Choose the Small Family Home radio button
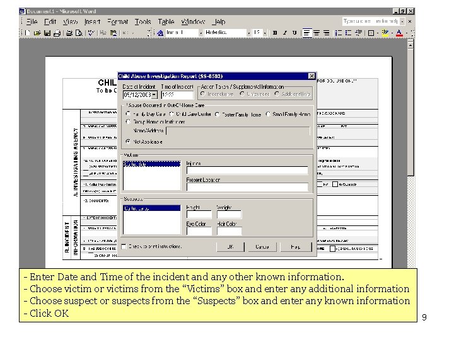The image size is (454, 340). [268, 114]
